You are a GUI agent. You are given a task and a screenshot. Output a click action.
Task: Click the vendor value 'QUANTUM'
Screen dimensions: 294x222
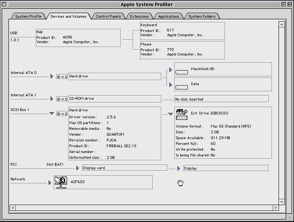[x=115, y=135]
